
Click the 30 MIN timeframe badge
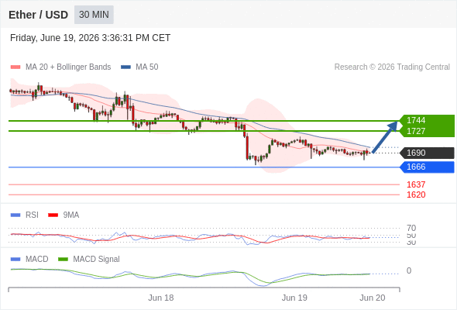94,15
